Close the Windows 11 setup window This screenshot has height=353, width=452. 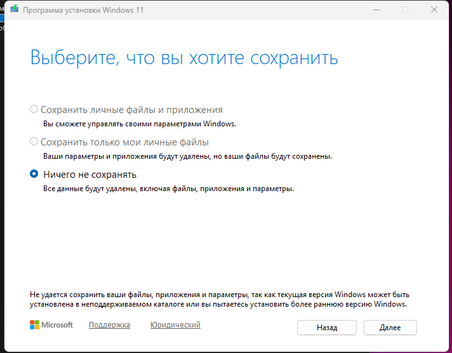point(434,10)
